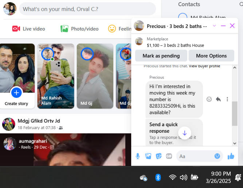
Task: Minimize the Precious chat window
Action: point(223,26)
